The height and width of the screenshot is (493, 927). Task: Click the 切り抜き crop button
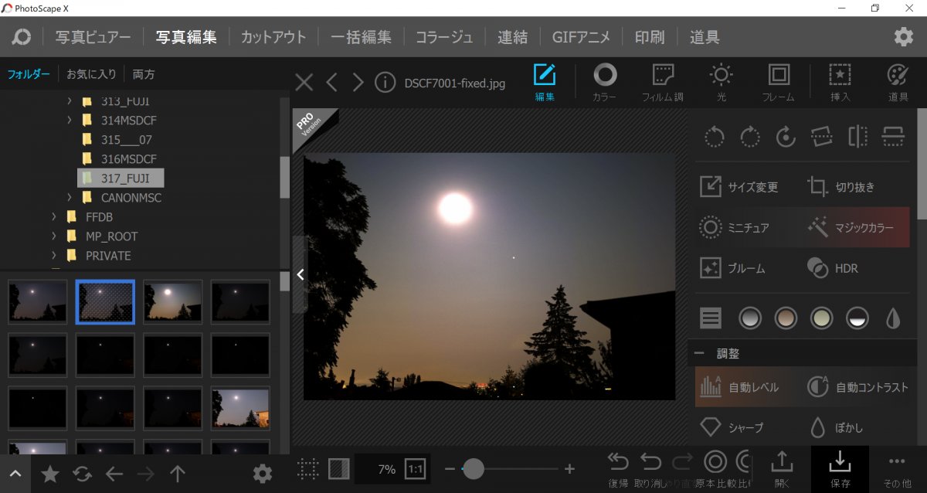click(840, 187)
